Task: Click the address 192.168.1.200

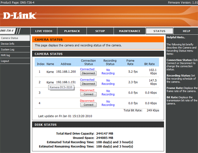Action: coord(66,72)
